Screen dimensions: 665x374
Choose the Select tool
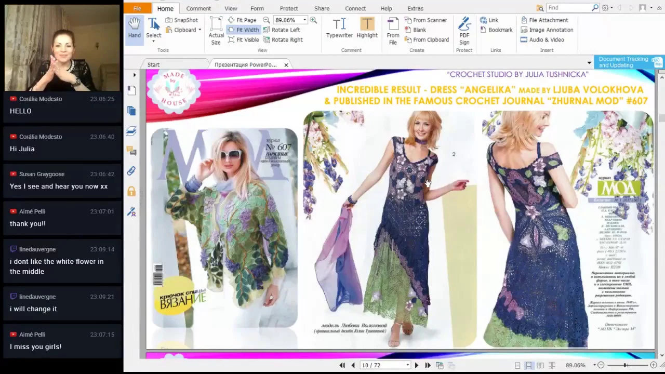[x=153, y=28]
